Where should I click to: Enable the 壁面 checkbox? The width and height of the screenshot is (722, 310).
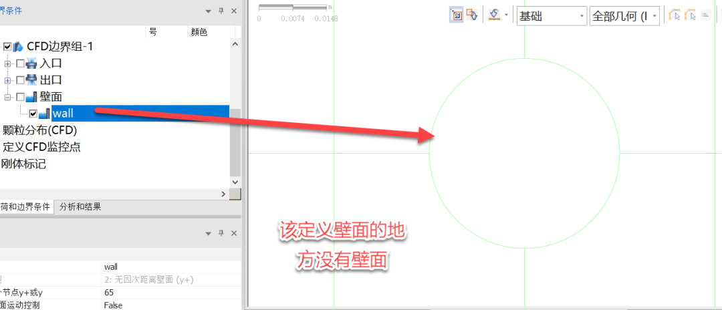[x=20, y=97]
